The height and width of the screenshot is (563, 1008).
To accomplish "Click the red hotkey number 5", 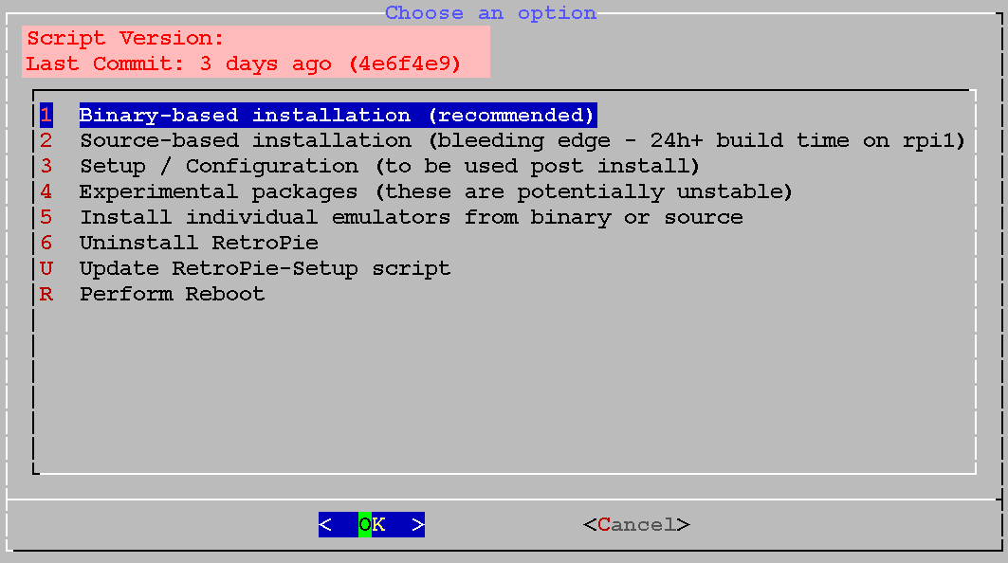I will click(46, 218).
